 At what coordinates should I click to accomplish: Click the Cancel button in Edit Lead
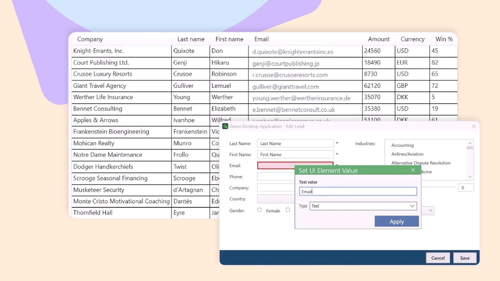click(438, 258)
